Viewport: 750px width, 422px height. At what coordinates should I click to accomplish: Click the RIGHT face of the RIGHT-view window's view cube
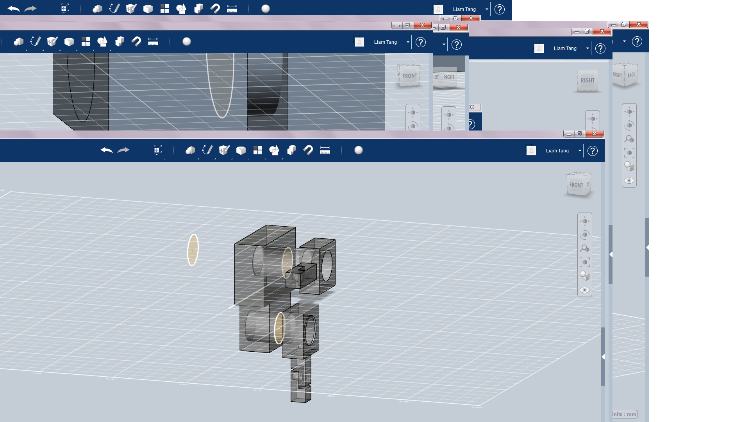pyautogui.click(x=587, y=80)
